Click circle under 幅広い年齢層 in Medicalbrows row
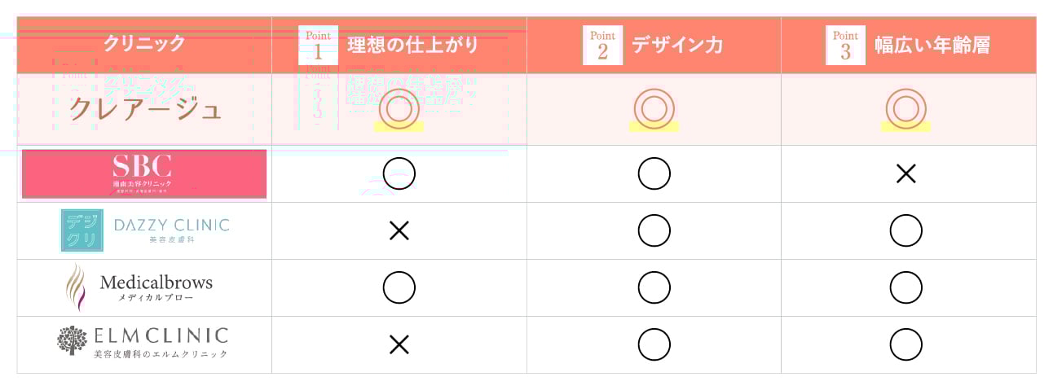1053x390 pixels. (x=905, y=287)
